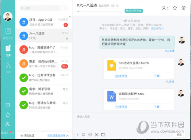Open the folder file attachment icon

[103, 134]
